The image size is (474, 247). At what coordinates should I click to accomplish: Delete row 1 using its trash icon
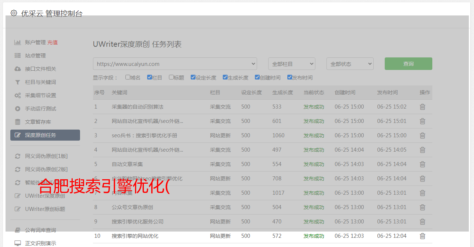pyautogui.click(x=422, y=107)
